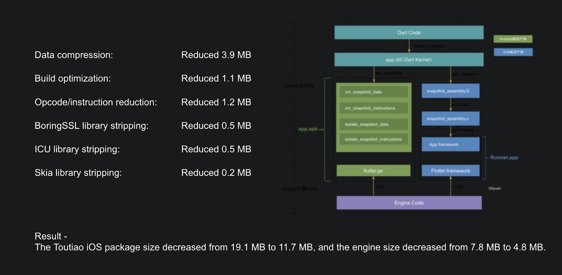Image resolution: width=562 pixels, height=275 pixels.
Task: Select the purple Engine Code block
Action: coord(409,203)
